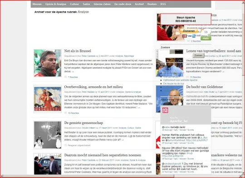The width and height of the screenshot is (245, 178).
Task: Open the 10 Reacties comments link
Action: click(x=73, y=113)
